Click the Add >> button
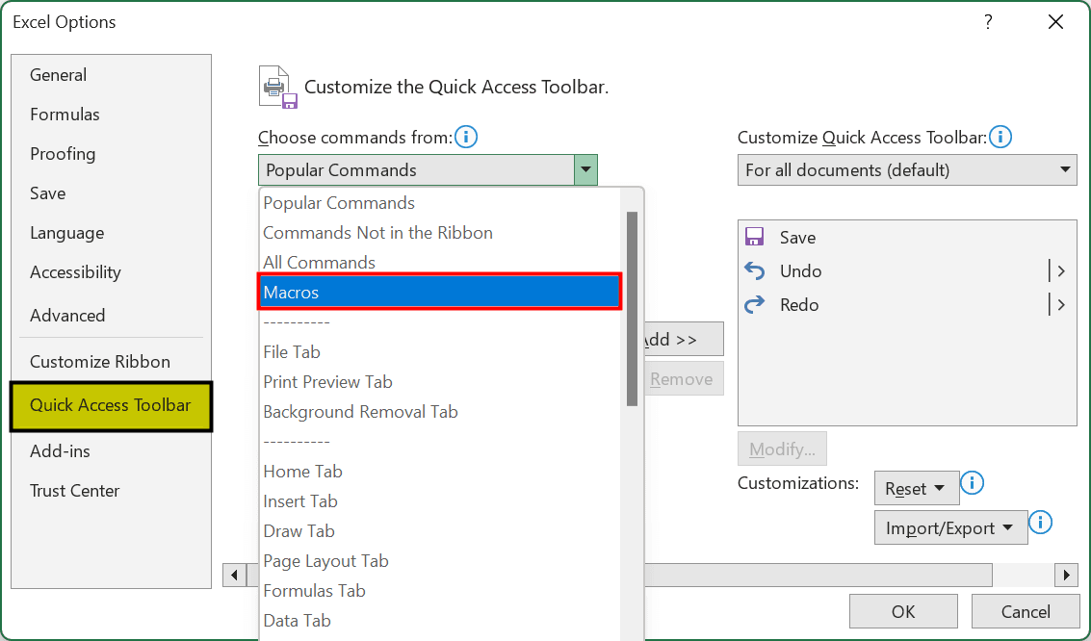Viewport: 1091px width, 641px height. point(684,340)
